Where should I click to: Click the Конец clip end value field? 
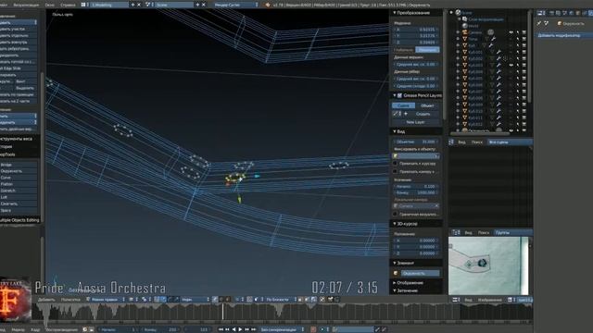(x=416, y=192)
